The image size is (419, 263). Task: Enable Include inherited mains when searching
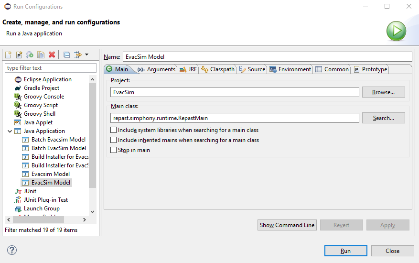[x=114, y=140]
